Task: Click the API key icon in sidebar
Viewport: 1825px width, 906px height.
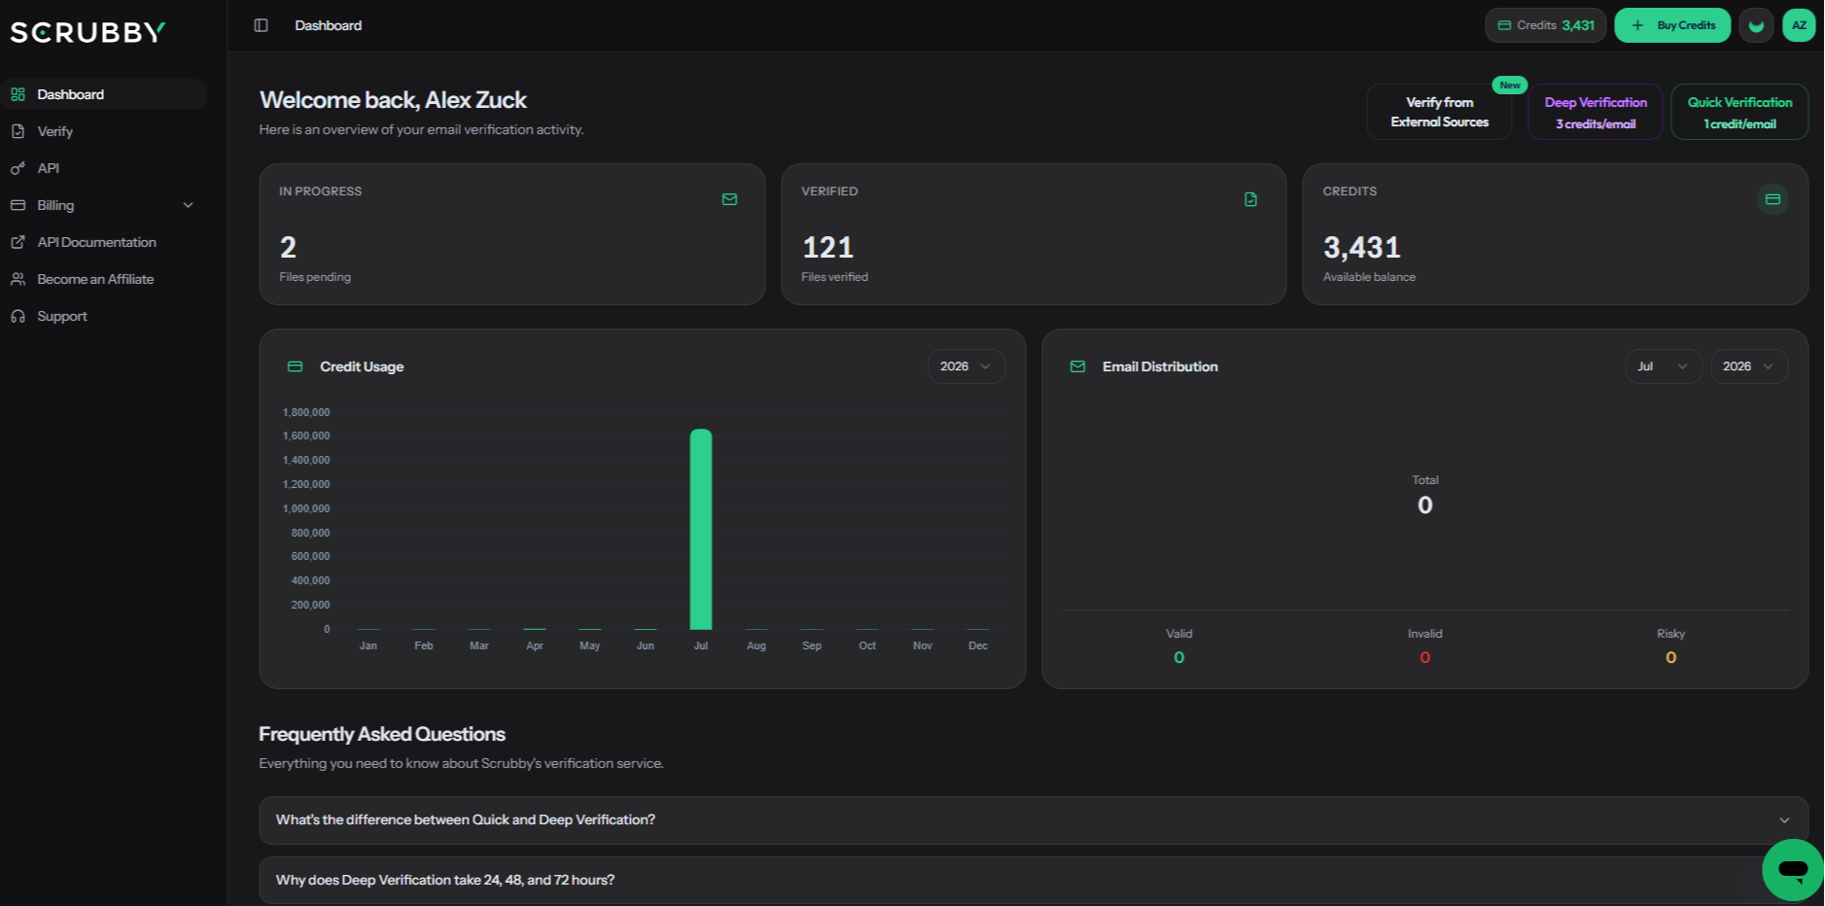Action: (18, 168)
